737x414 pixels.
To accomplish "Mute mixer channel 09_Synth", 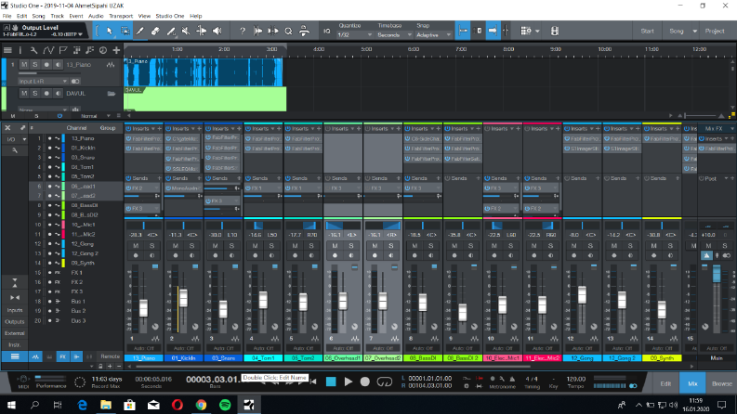I will [x=653, y=246].
